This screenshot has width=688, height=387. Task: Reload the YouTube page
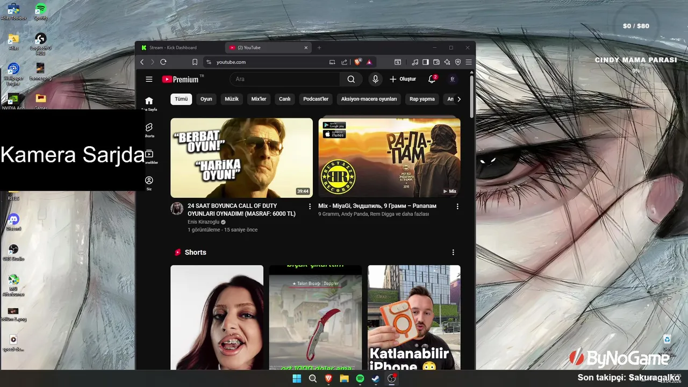coord(163,62)
